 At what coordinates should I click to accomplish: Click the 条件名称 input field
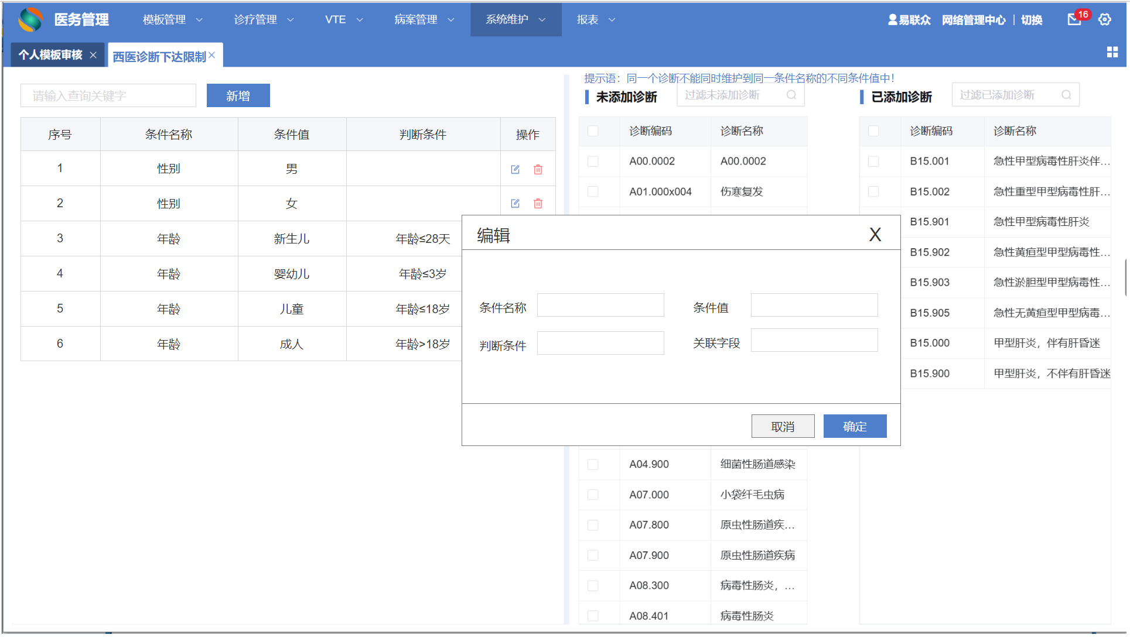[x=600, y=306]
